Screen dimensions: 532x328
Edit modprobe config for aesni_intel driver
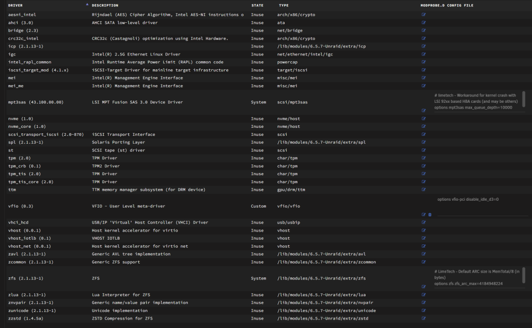click(423, 14)
